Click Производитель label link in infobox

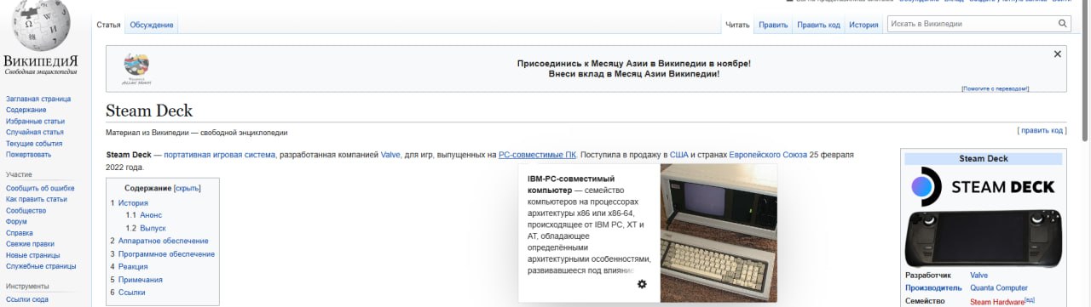[x=933, y=288]
